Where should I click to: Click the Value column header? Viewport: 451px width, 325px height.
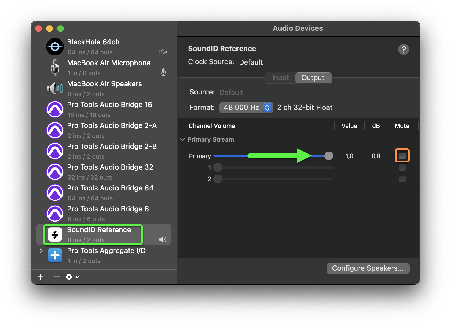tap(349, 126)
